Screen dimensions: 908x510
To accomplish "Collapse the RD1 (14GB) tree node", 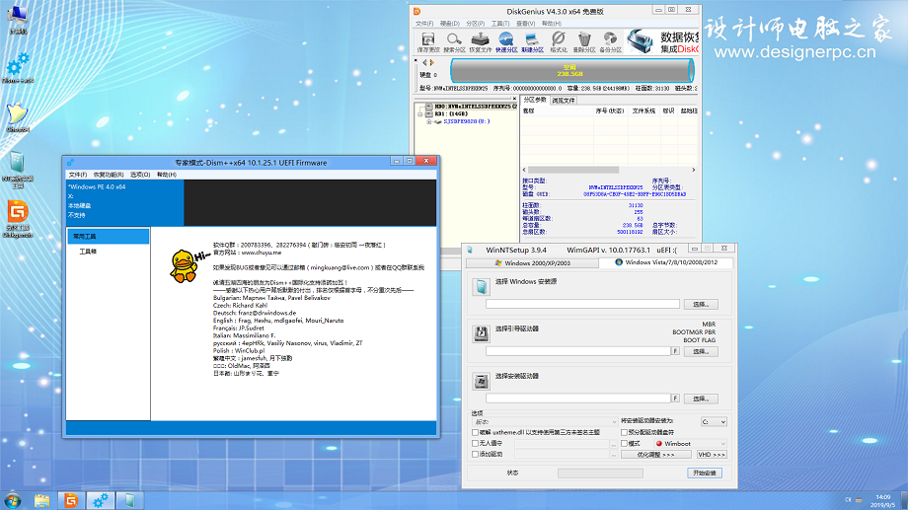I will coord(421,114).
